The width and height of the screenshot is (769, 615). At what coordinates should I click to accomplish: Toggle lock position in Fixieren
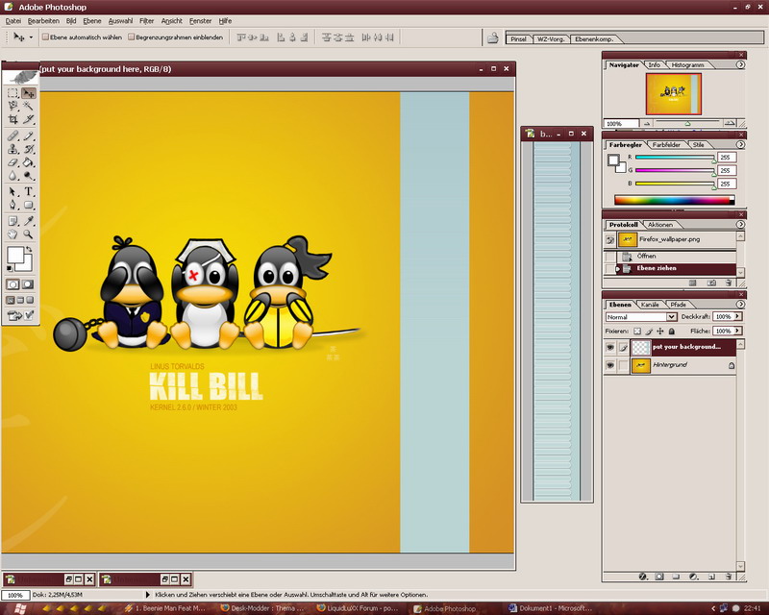pos(660,331)
